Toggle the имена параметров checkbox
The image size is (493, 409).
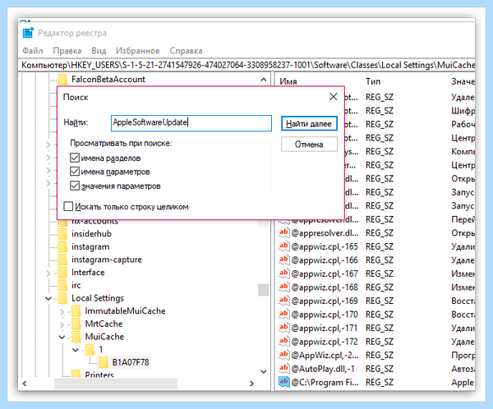coord(75,172)
